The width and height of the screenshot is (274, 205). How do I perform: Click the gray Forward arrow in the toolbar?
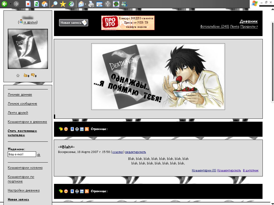point(16,4)
